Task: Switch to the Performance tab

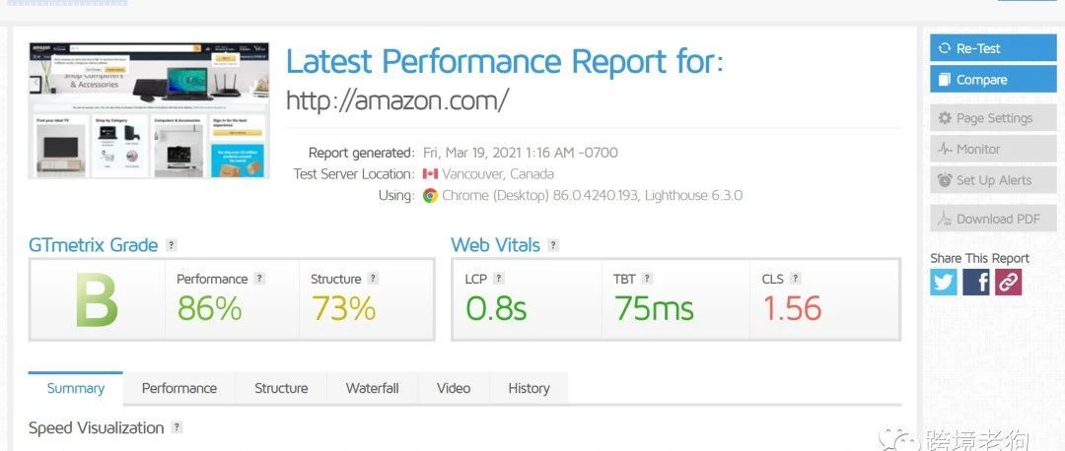Action: point(179,388)
